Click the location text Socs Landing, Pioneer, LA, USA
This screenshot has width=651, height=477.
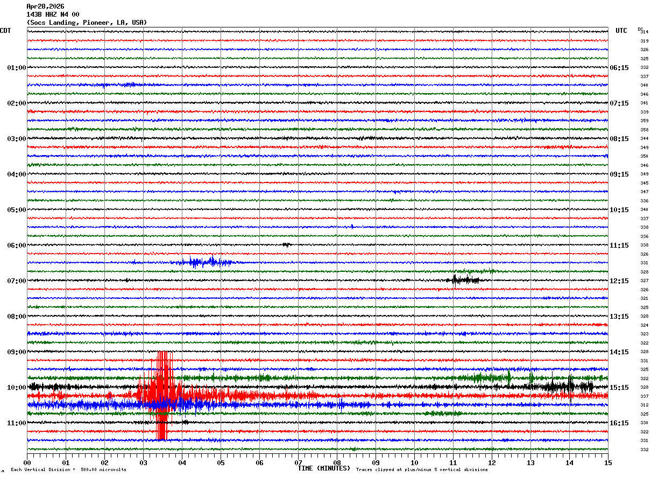click(87, 23)
